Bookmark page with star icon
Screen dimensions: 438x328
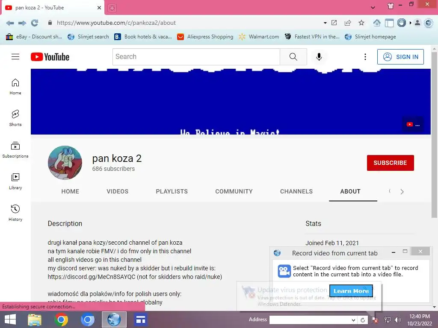click(x=361, y=23)
